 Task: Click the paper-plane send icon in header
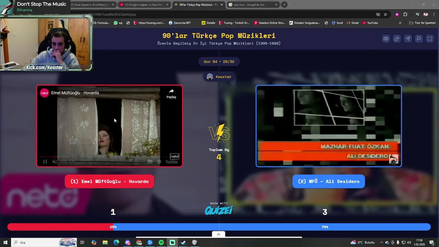click(x=408, y=39)
